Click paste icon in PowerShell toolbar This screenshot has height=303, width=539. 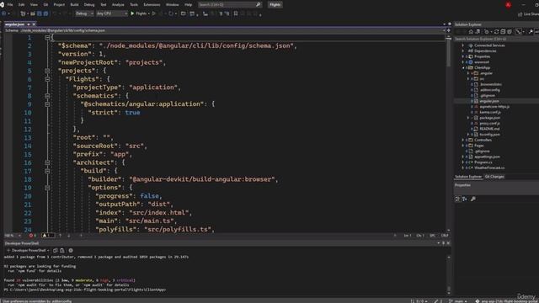[61, 251]
